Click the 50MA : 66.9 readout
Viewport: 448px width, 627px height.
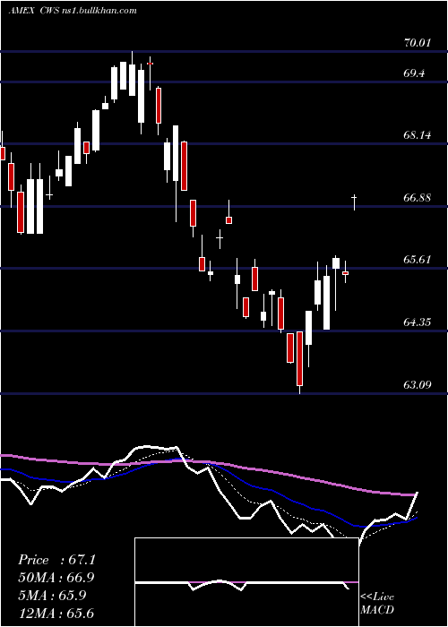[x=56, y=578]
